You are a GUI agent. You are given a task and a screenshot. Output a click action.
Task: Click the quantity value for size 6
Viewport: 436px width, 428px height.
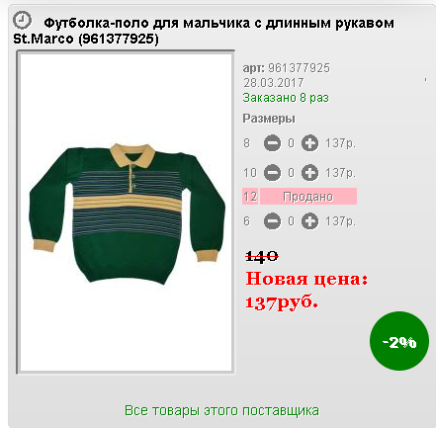pyautogui.click(x=291, y=221)
